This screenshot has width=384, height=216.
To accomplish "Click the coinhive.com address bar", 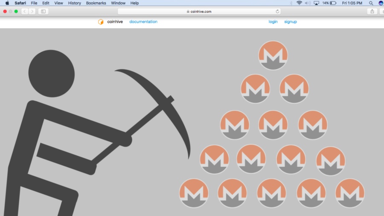I will (x=199, y=12).
